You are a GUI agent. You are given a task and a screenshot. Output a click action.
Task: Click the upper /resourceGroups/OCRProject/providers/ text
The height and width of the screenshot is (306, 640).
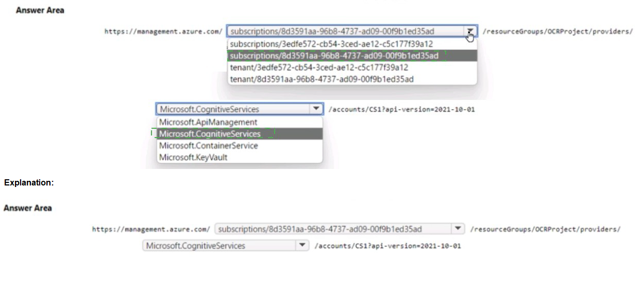pyautogui.click(x=557, y=31)
